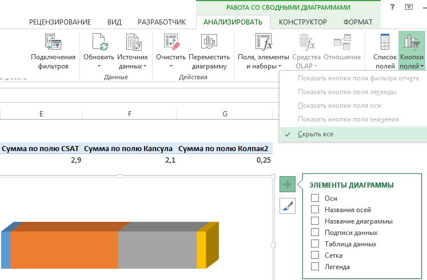The width and height of the screenshot is (427, 280).
Task: Click the chart styles paintbrush button
Action: [x=288, y=206]
